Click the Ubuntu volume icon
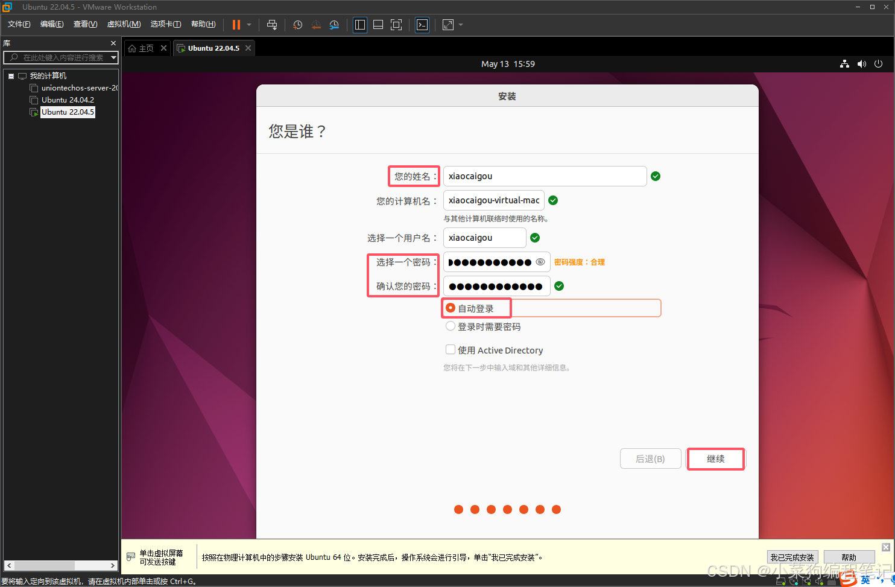895x587 pixels. [861, 64]
